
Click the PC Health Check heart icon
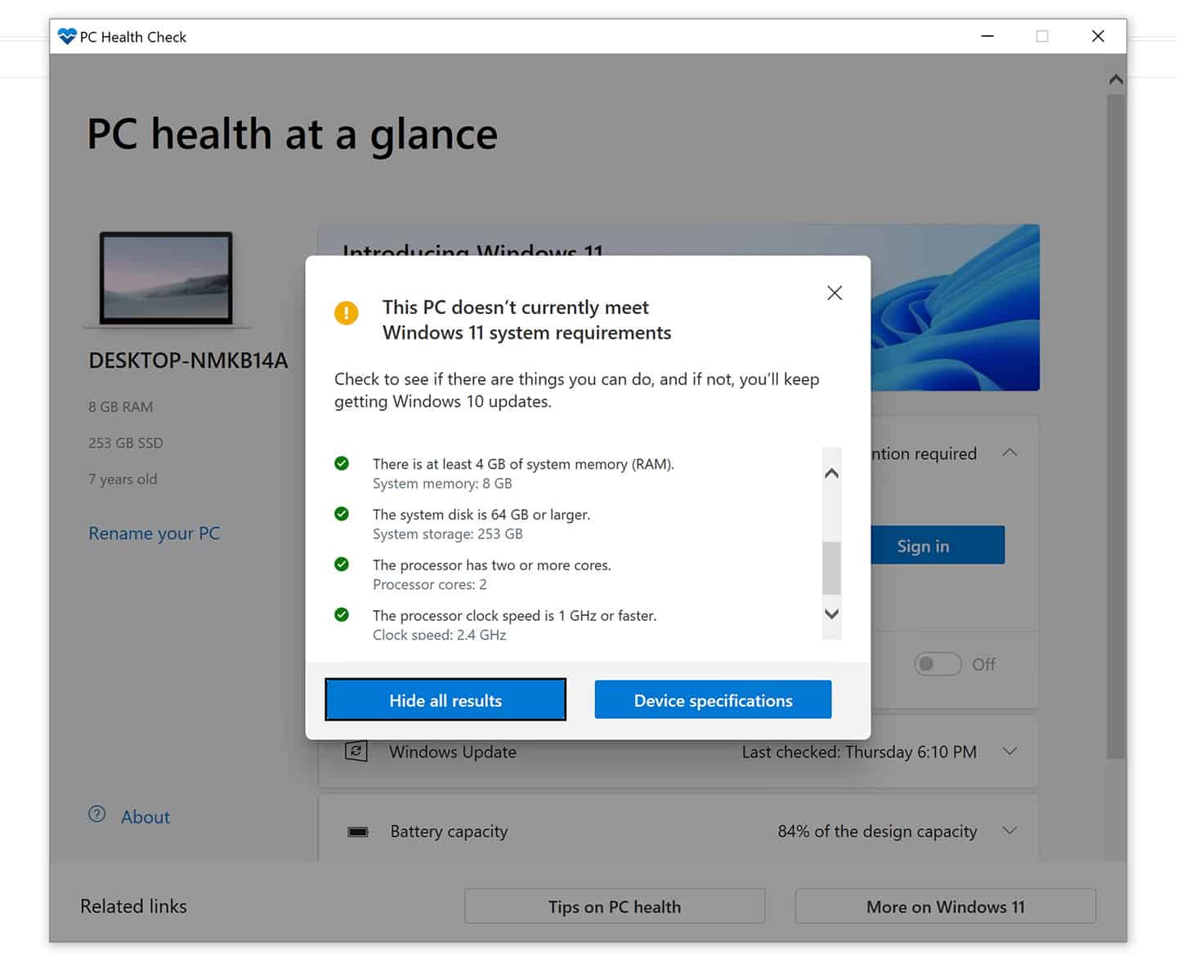(67, 37)
